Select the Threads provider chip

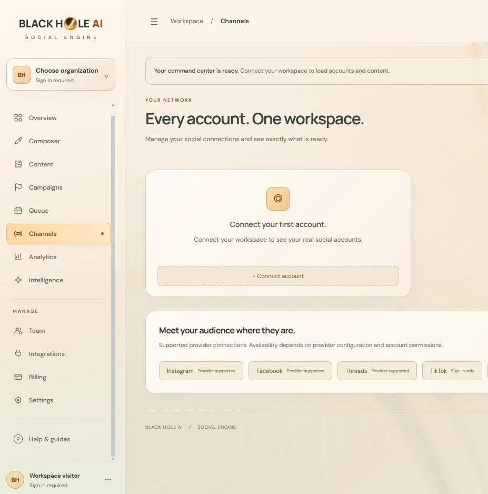pos(377,371)
